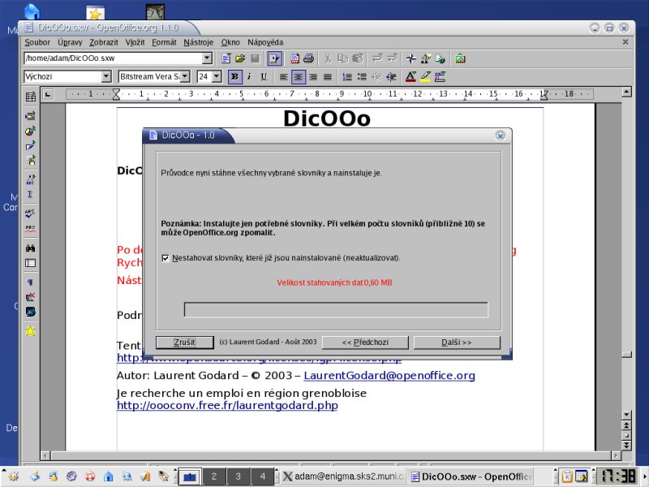Open the Formát menu
Image resolution: width=649 pixels, height=487 pixels.
tap(164, 42)
